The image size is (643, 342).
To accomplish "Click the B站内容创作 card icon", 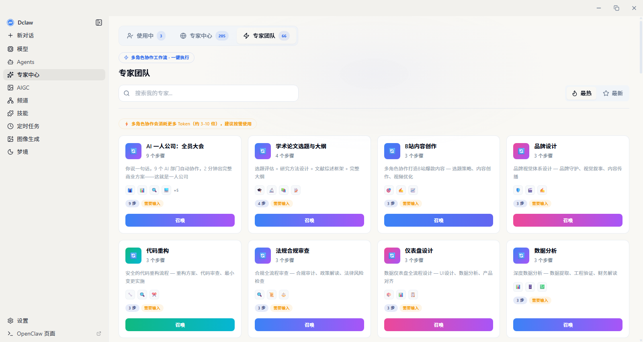I will click(x=392, y=151).
